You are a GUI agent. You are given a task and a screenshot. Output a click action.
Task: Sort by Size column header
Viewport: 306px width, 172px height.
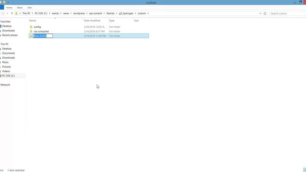click(136, 21)
